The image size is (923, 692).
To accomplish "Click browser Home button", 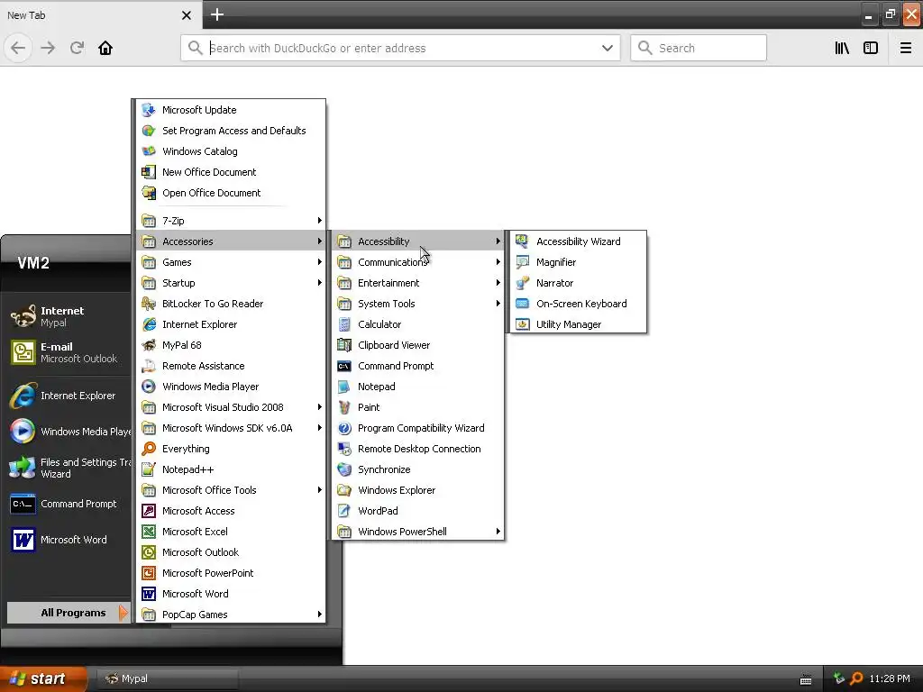I will coord(105,48).
